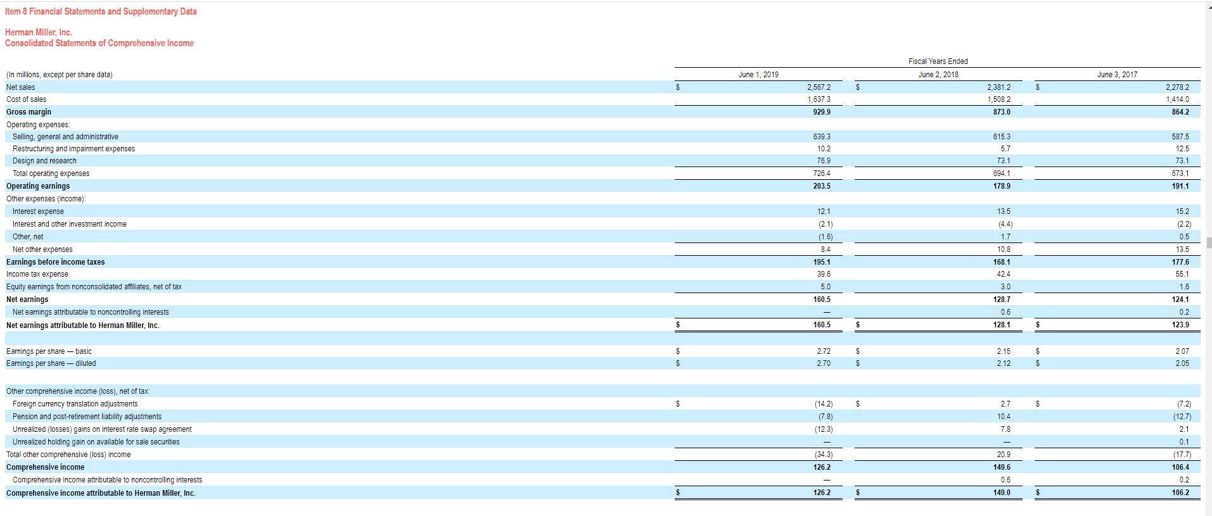Click the 'Item 8 Financial Statements and Supplementary Data' heading
This screenshot has height=516, width=1212.
(101, 11)
